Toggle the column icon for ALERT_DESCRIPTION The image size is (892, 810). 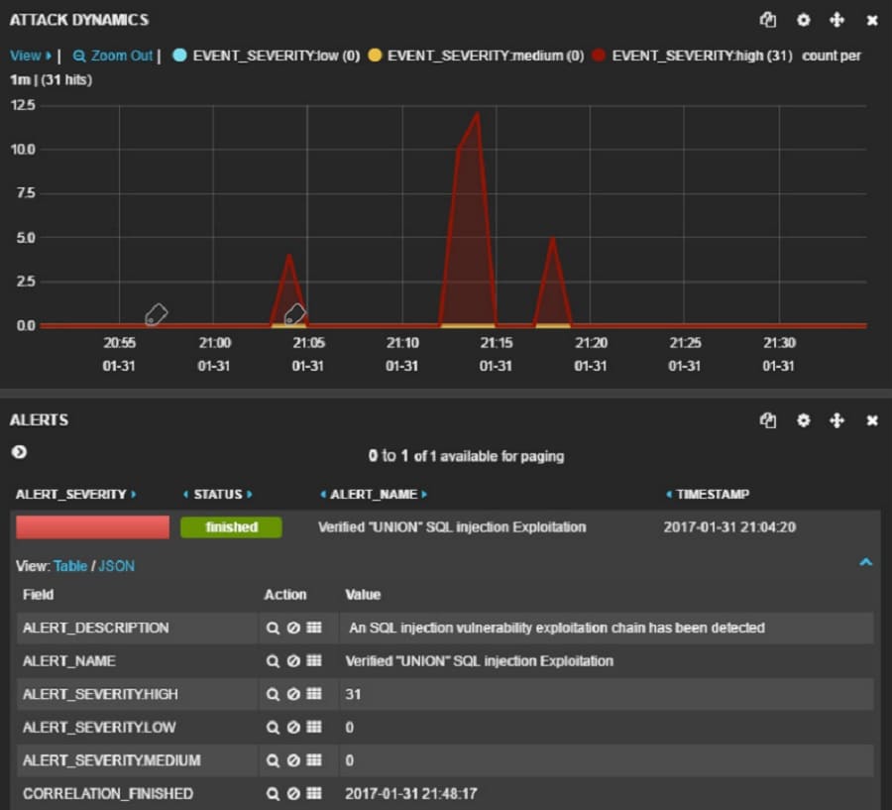pyautogui.click(x=314, y=628)
